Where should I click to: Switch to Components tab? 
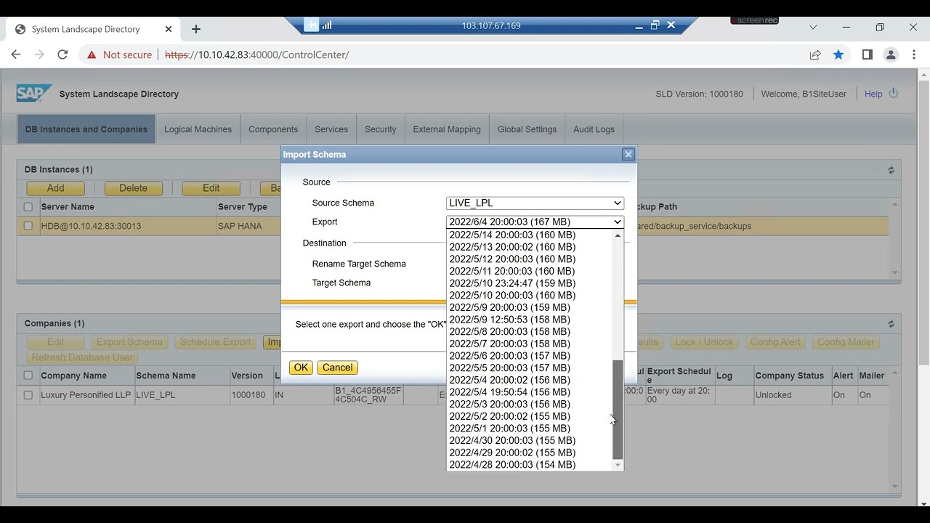[273, 129]
